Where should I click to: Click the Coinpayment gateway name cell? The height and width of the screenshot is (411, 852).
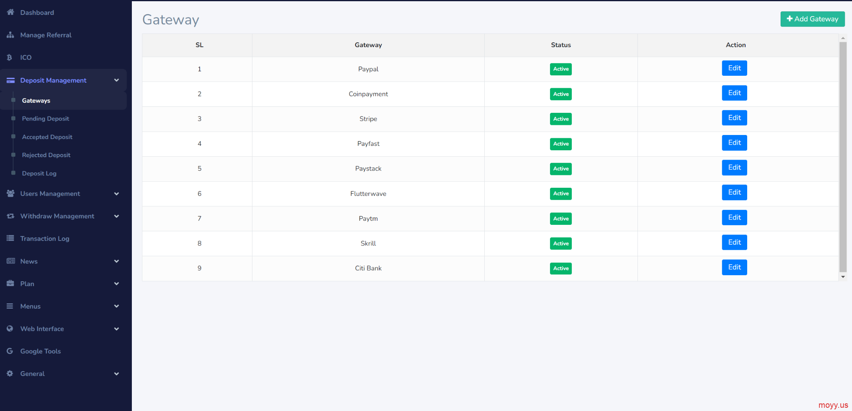[x=368, y=94]
